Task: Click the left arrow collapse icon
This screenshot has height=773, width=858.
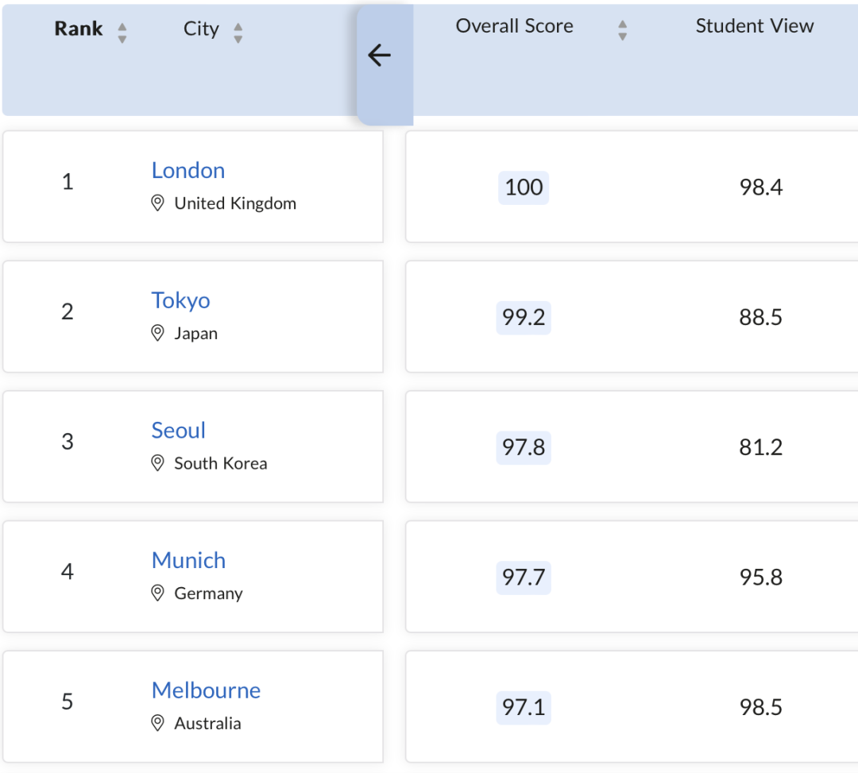Action: click(379, 56)
